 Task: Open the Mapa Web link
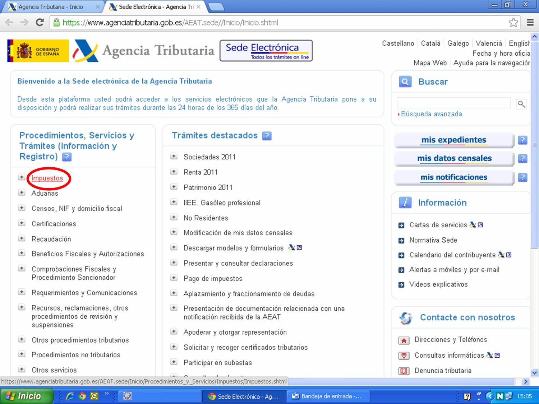point(430,63)
